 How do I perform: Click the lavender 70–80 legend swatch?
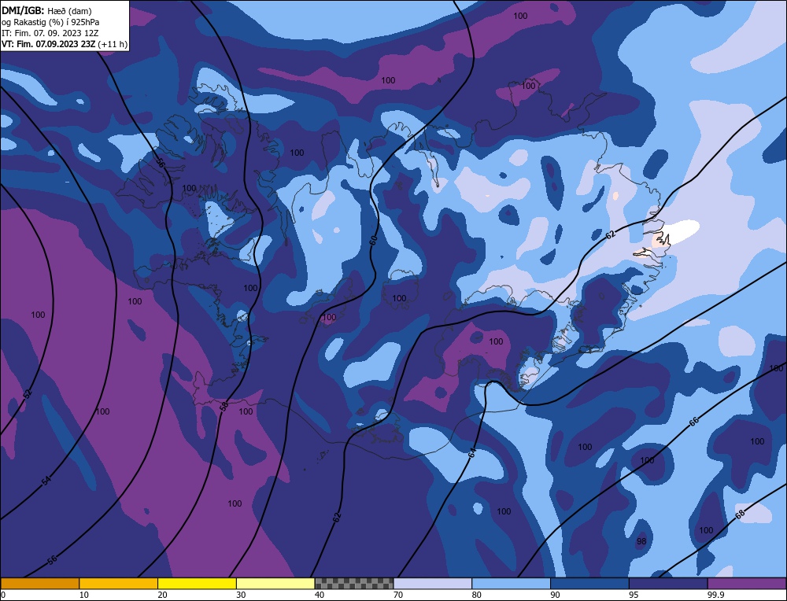point(433,584)
